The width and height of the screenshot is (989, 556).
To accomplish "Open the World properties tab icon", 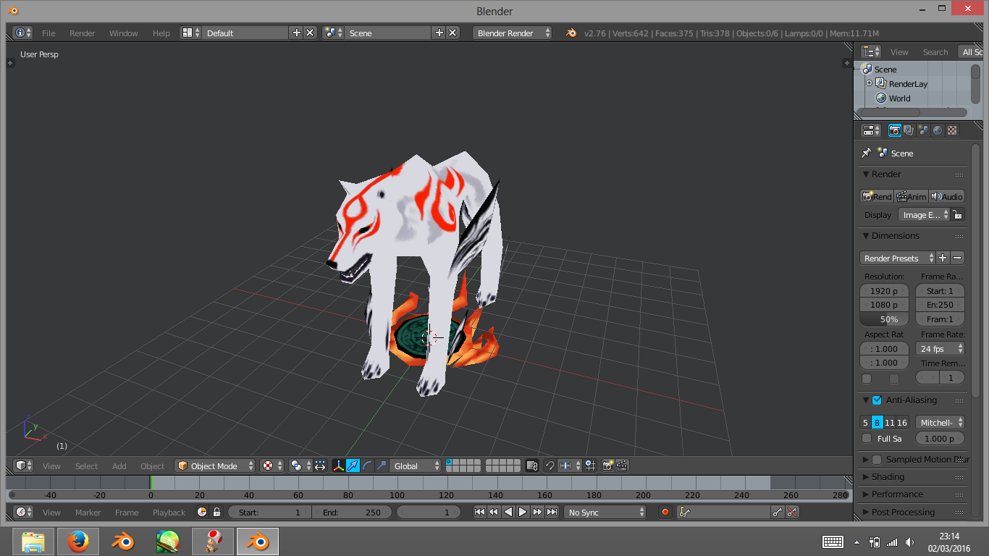I will [938, 130].
